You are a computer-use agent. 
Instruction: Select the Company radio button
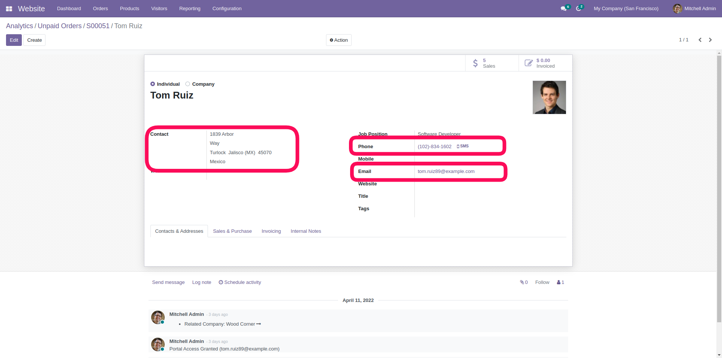pos(188,84)
